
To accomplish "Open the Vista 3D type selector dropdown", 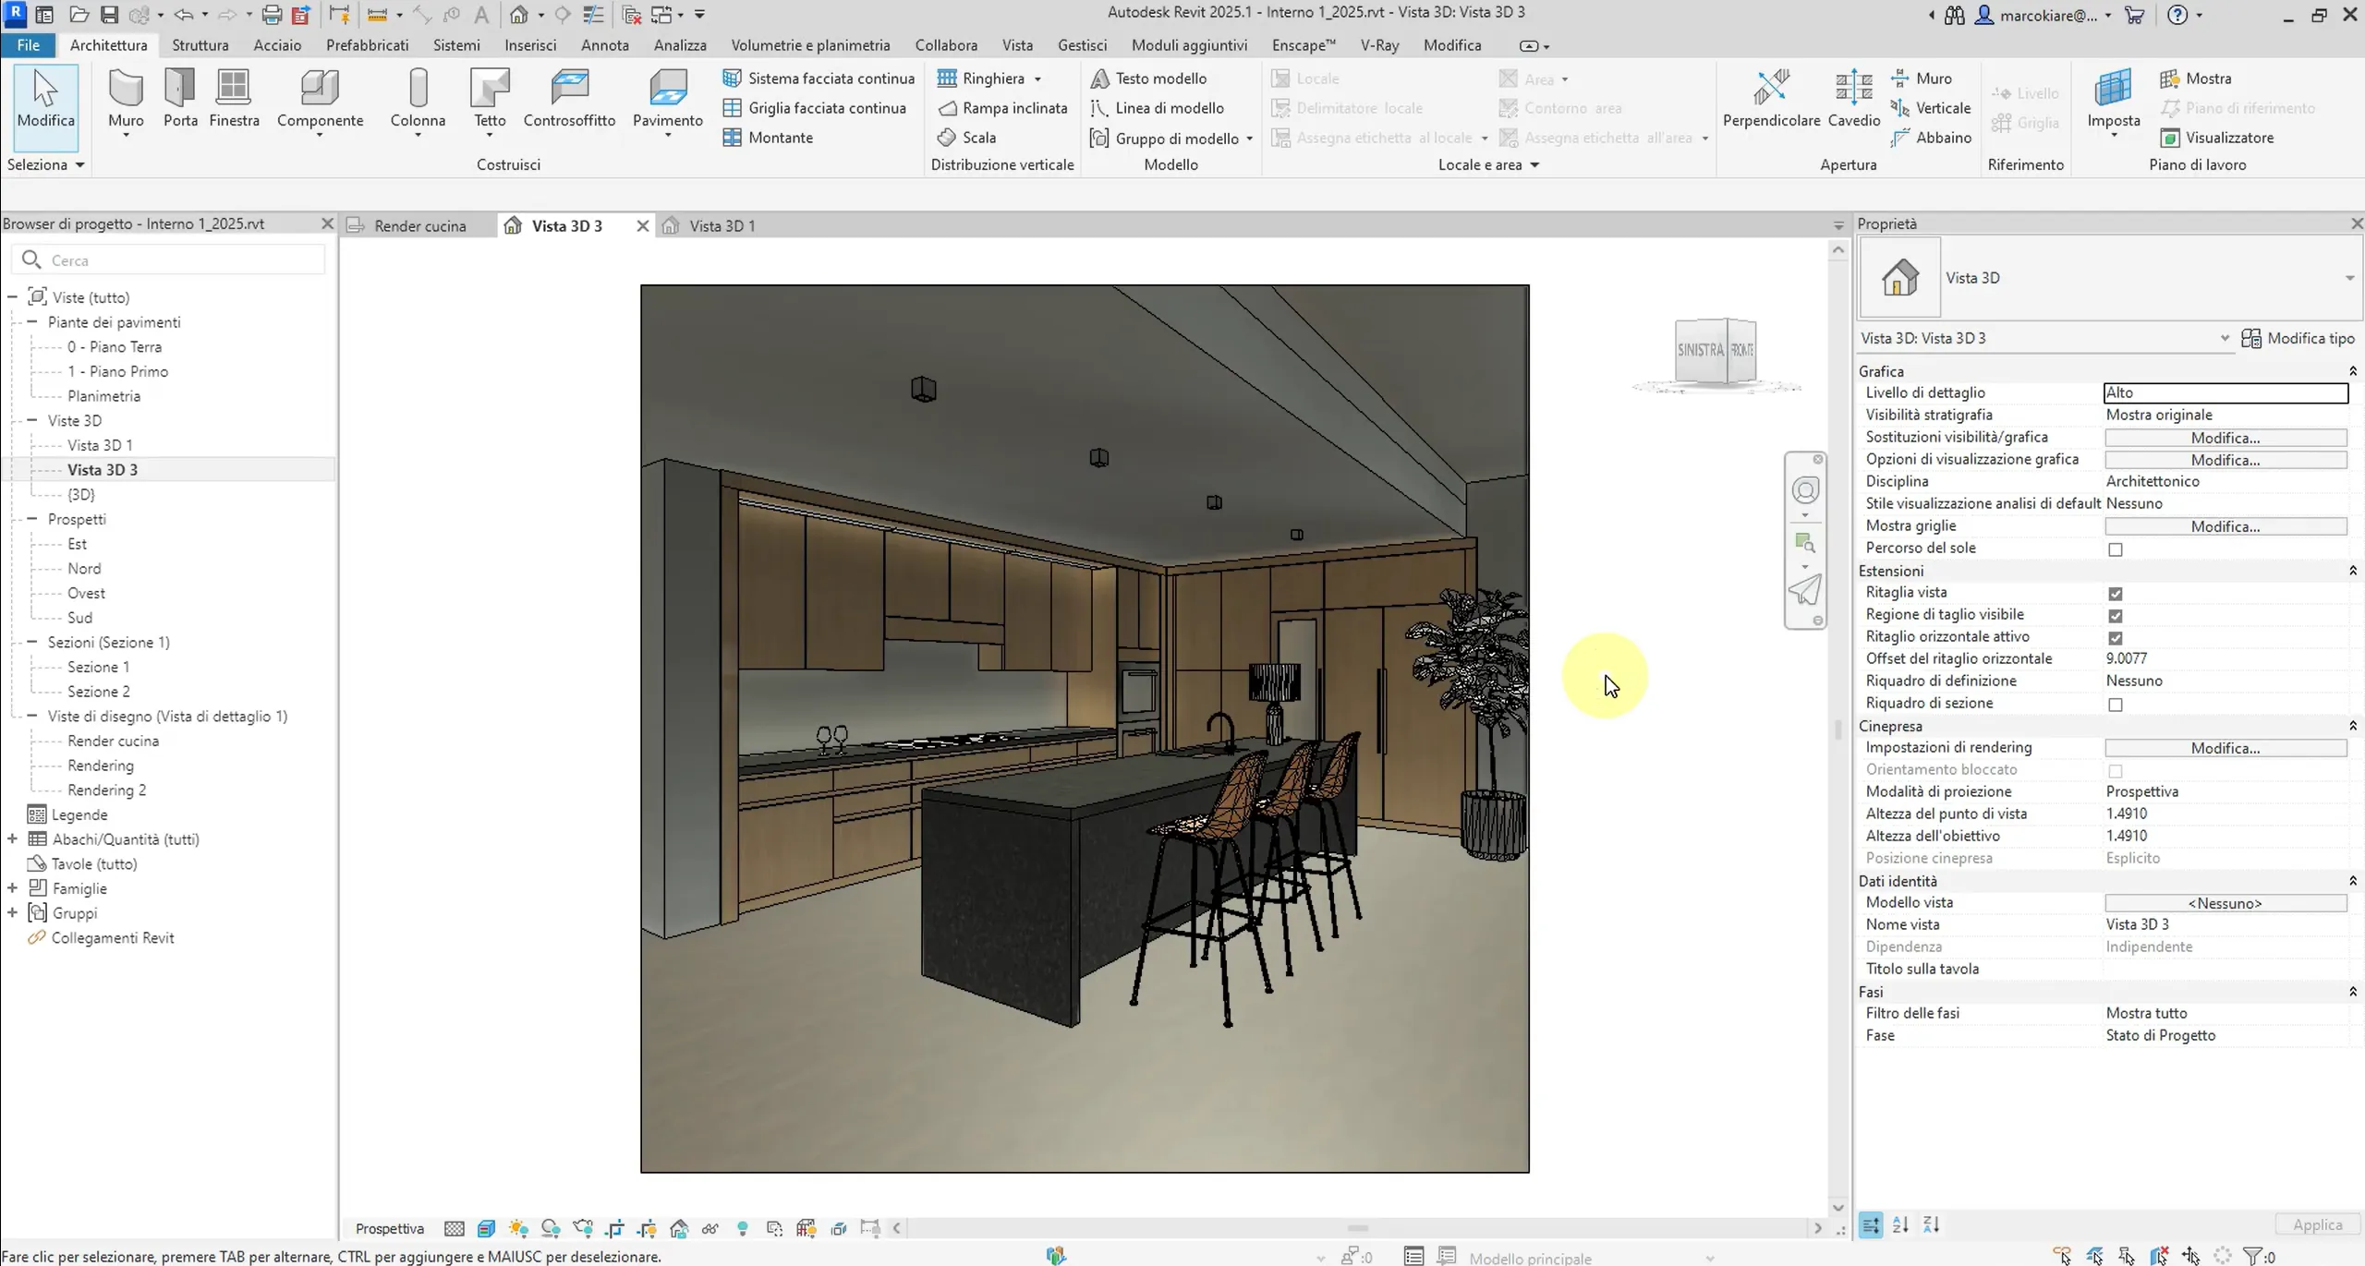I will pos(2349,278).
